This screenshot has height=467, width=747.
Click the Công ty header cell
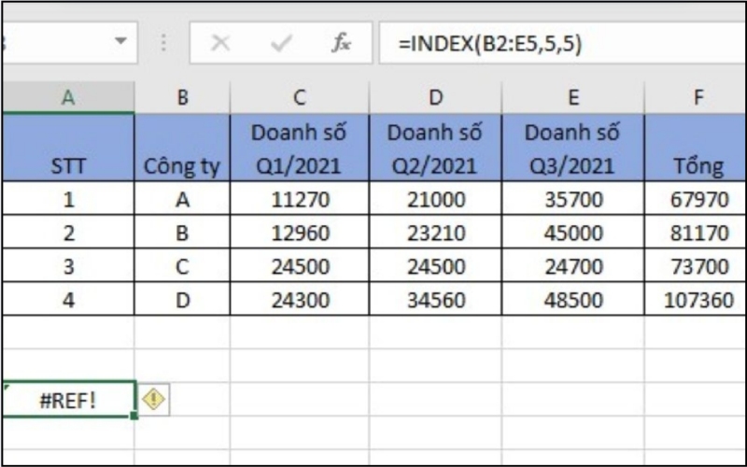tap(182, 148)
